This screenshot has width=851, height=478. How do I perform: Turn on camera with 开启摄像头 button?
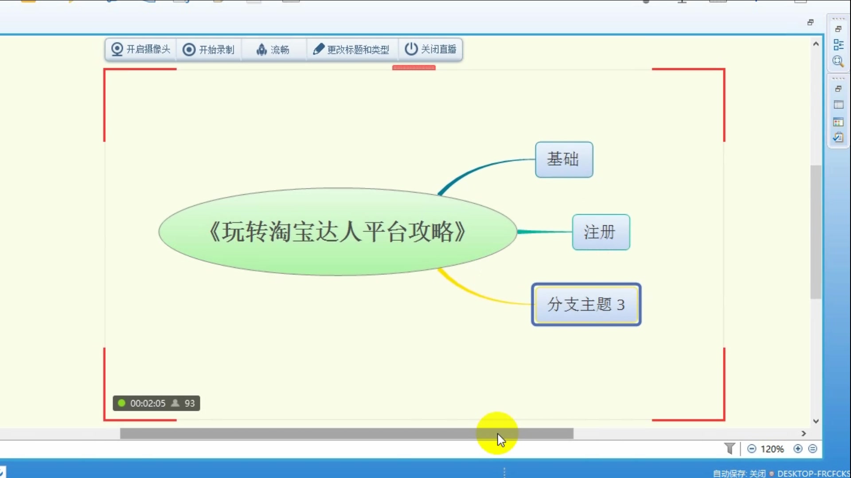tap(141, 49)
